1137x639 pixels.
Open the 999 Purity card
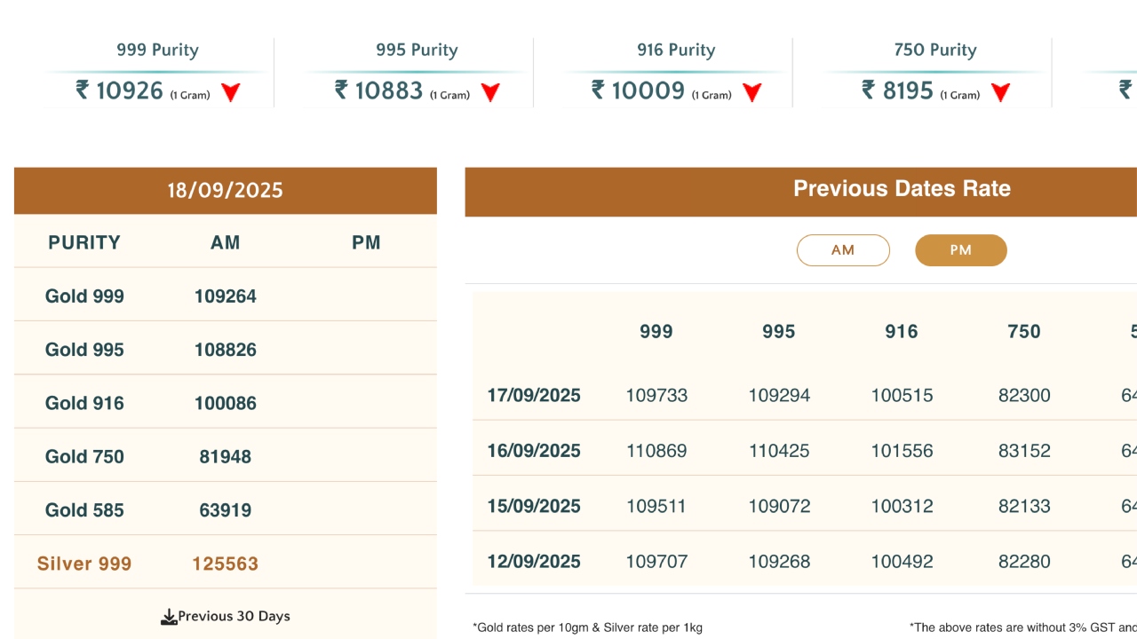pos(156,71)
